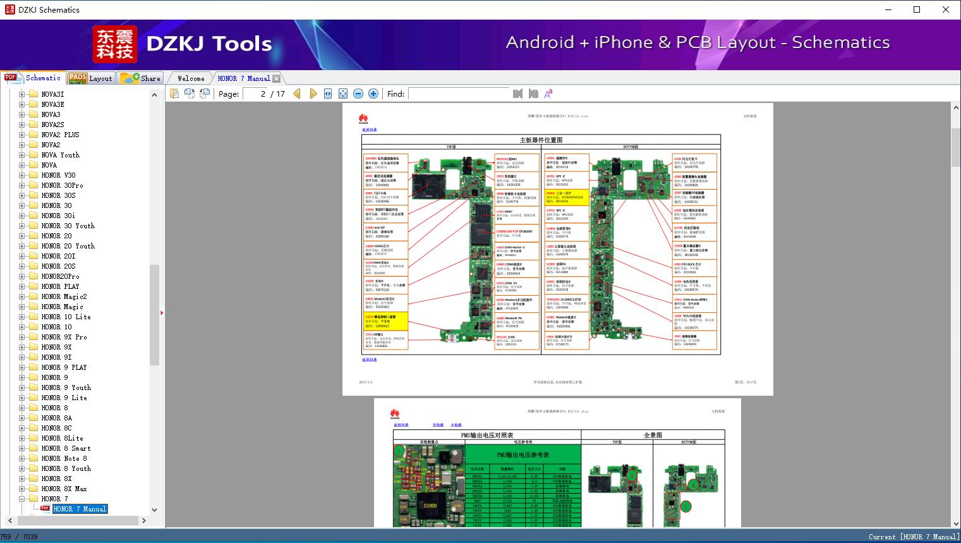The image size is (961, 543).
Task: Click the folder icon next to HONOR 8A
Action: (33, 418)
